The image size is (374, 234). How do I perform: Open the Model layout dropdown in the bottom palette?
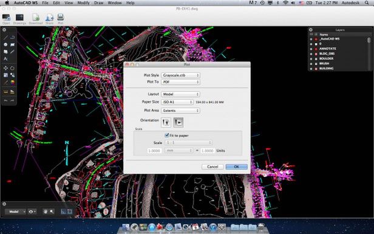tap(16, 212)
